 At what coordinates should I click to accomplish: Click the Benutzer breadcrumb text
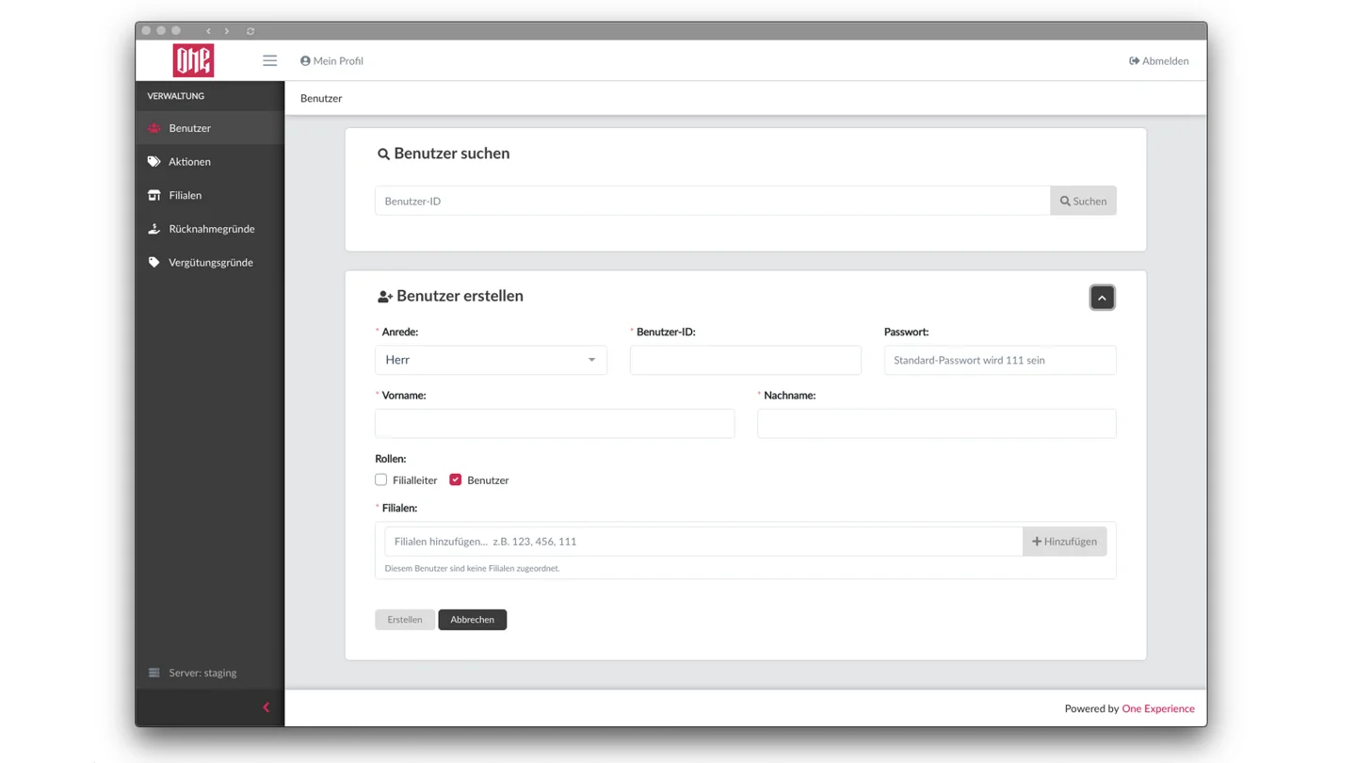click(x=321, y=98)
